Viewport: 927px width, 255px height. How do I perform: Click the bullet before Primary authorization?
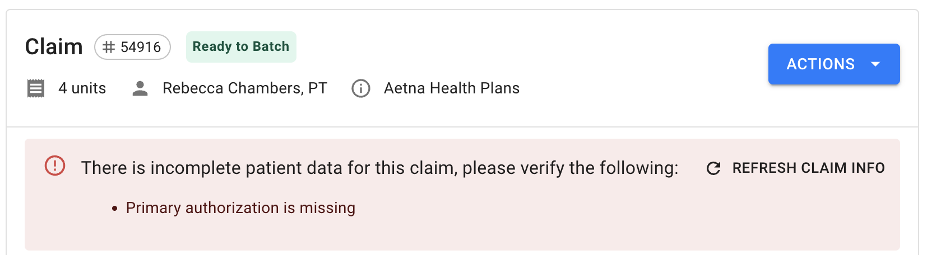click(x=115, y=209)
